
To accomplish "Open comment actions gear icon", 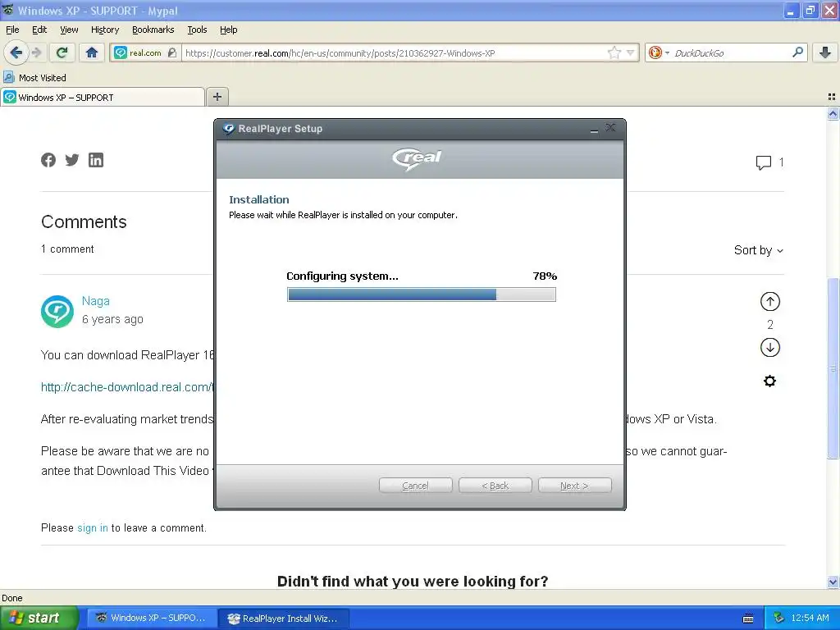I will click(769, 381).
